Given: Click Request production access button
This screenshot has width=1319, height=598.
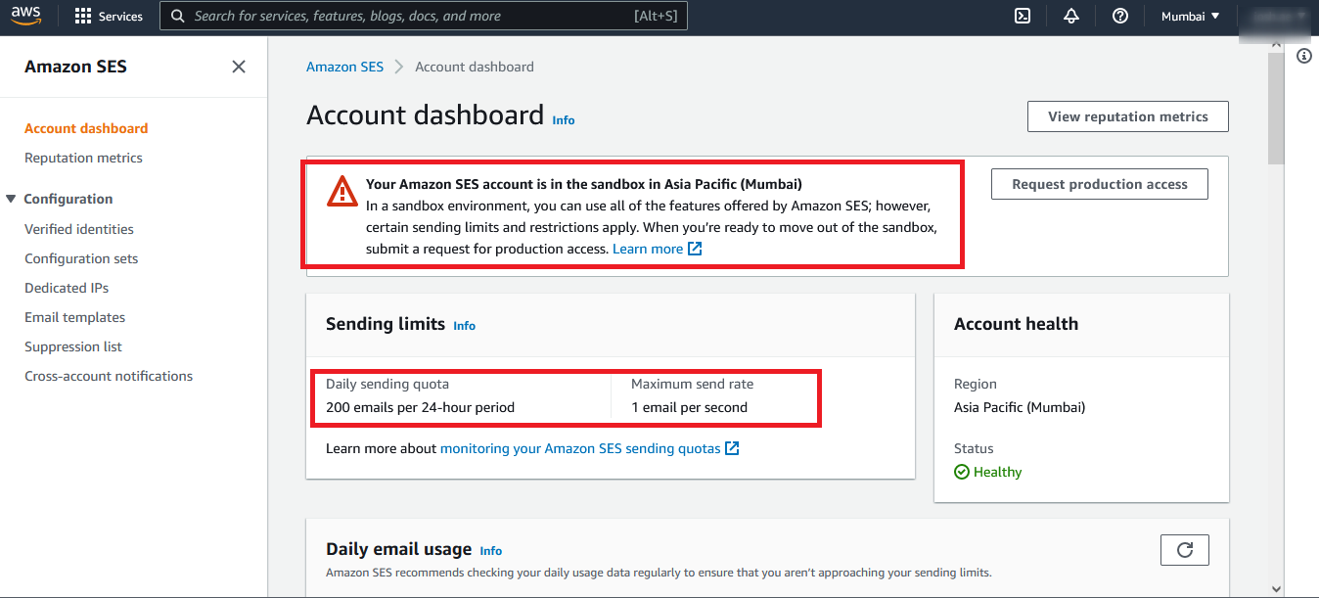Looking at the screenshot, I should pyautogui.click(x=1099, y=184).
